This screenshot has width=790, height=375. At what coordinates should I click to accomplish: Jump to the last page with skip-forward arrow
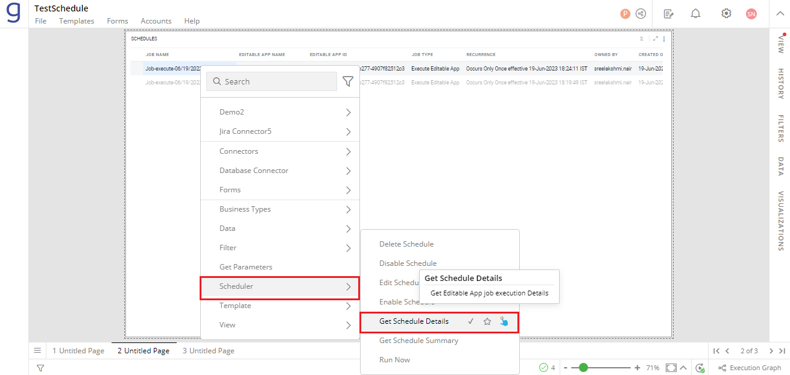[x=782, y=351]
